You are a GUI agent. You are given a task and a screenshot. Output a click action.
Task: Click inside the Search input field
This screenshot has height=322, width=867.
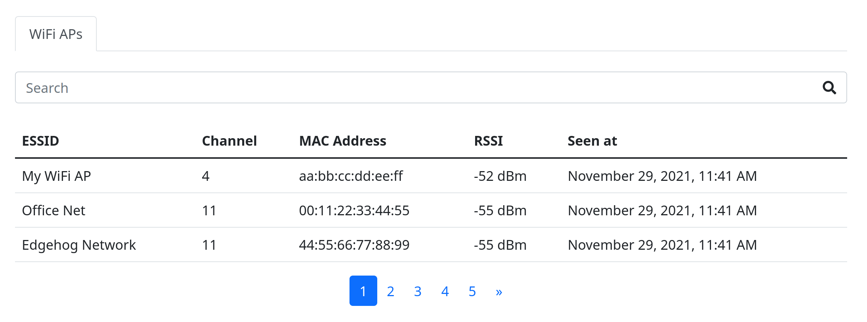point(225,88)
